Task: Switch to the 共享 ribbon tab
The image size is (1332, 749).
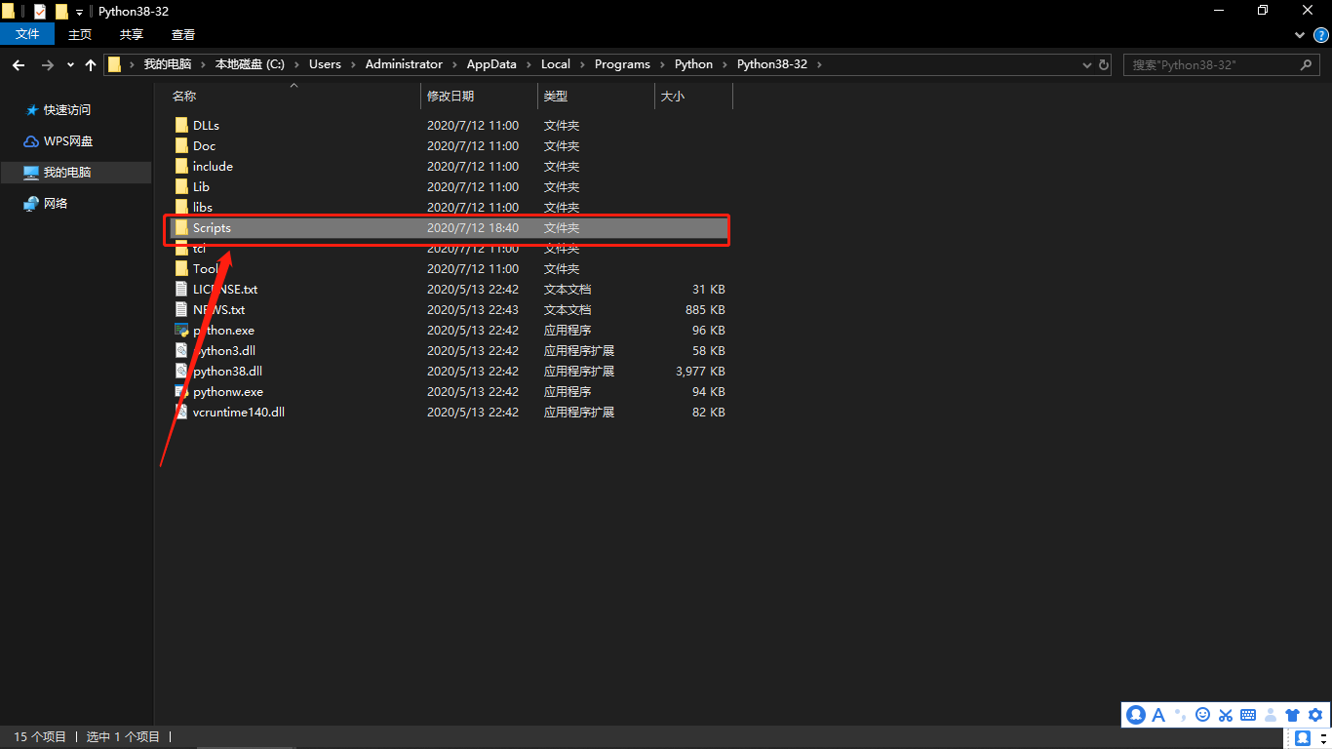Action: click(x=132, y=34)
